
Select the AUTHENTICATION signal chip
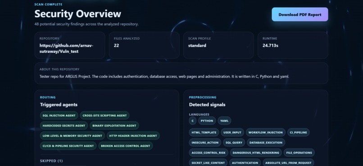click(245, 162)
